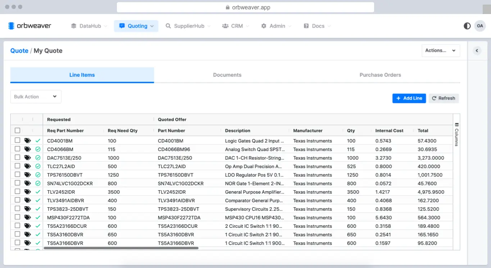Click tag icon for TS5A3160DBVR row
This screenshot has height=268, width=491.
pyautogui.click(x=28, y=235)
